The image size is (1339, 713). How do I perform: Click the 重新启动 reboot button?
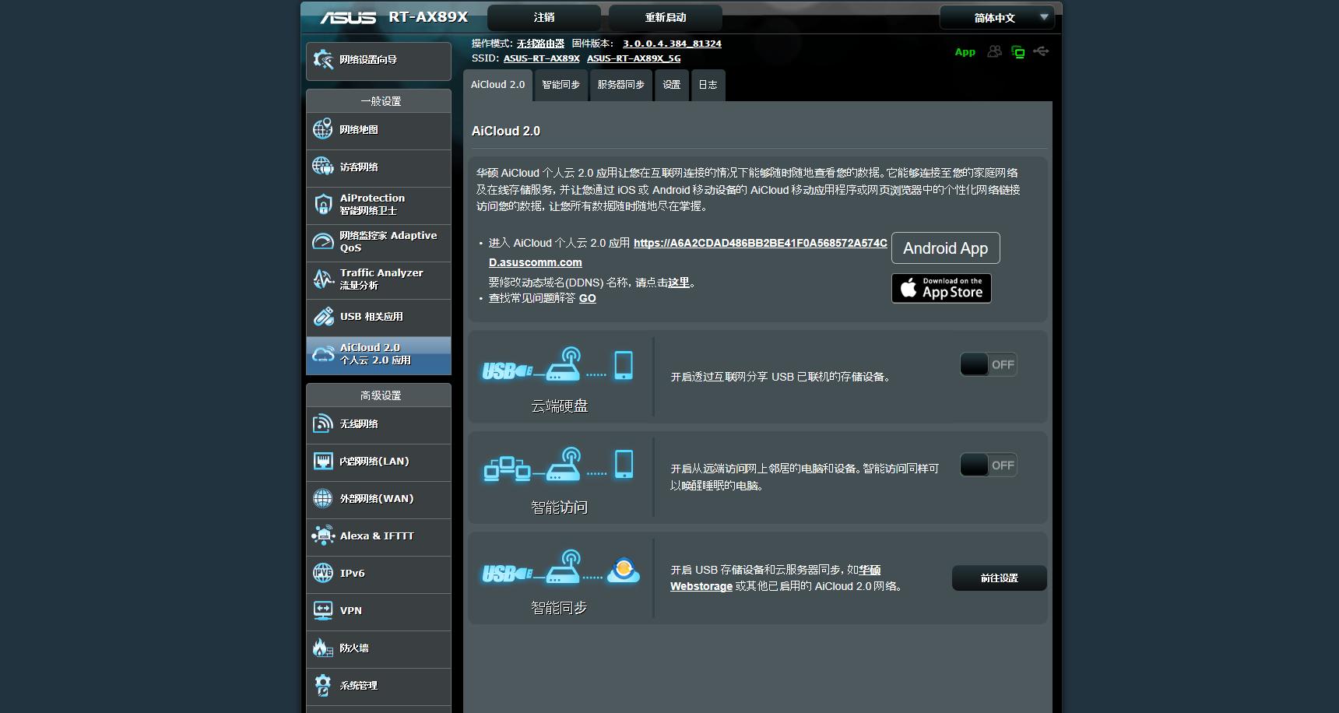(666, 17)
